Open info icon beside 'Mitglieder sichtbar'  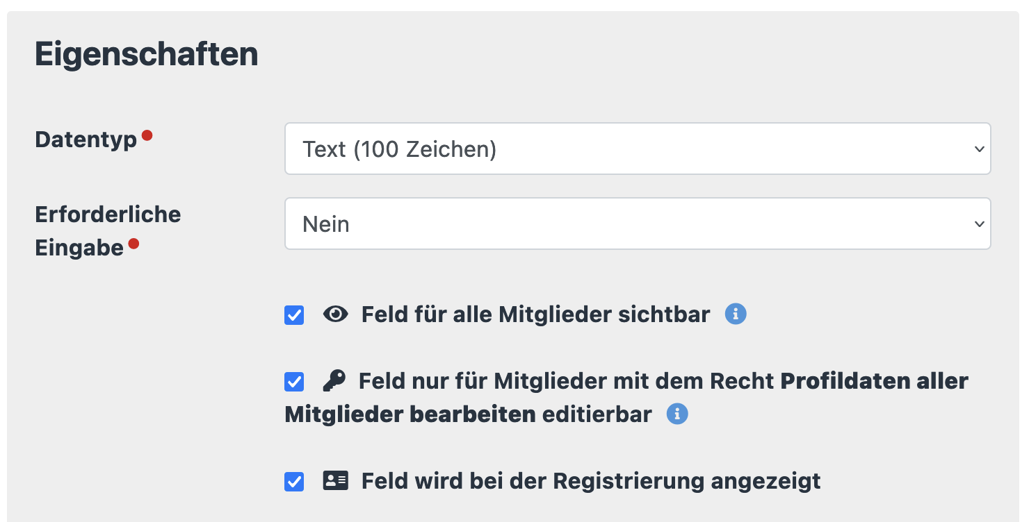[x=736, y=314]
